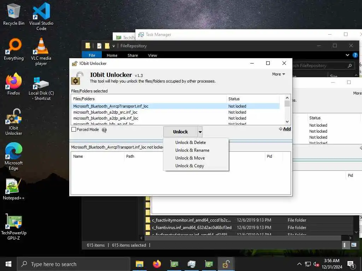The height and width of the screenshot is (271, 362).
Task: Select microsoft_bluetooth_a2dp_src.inf_loc row
Action: click(x=175, y=112)
